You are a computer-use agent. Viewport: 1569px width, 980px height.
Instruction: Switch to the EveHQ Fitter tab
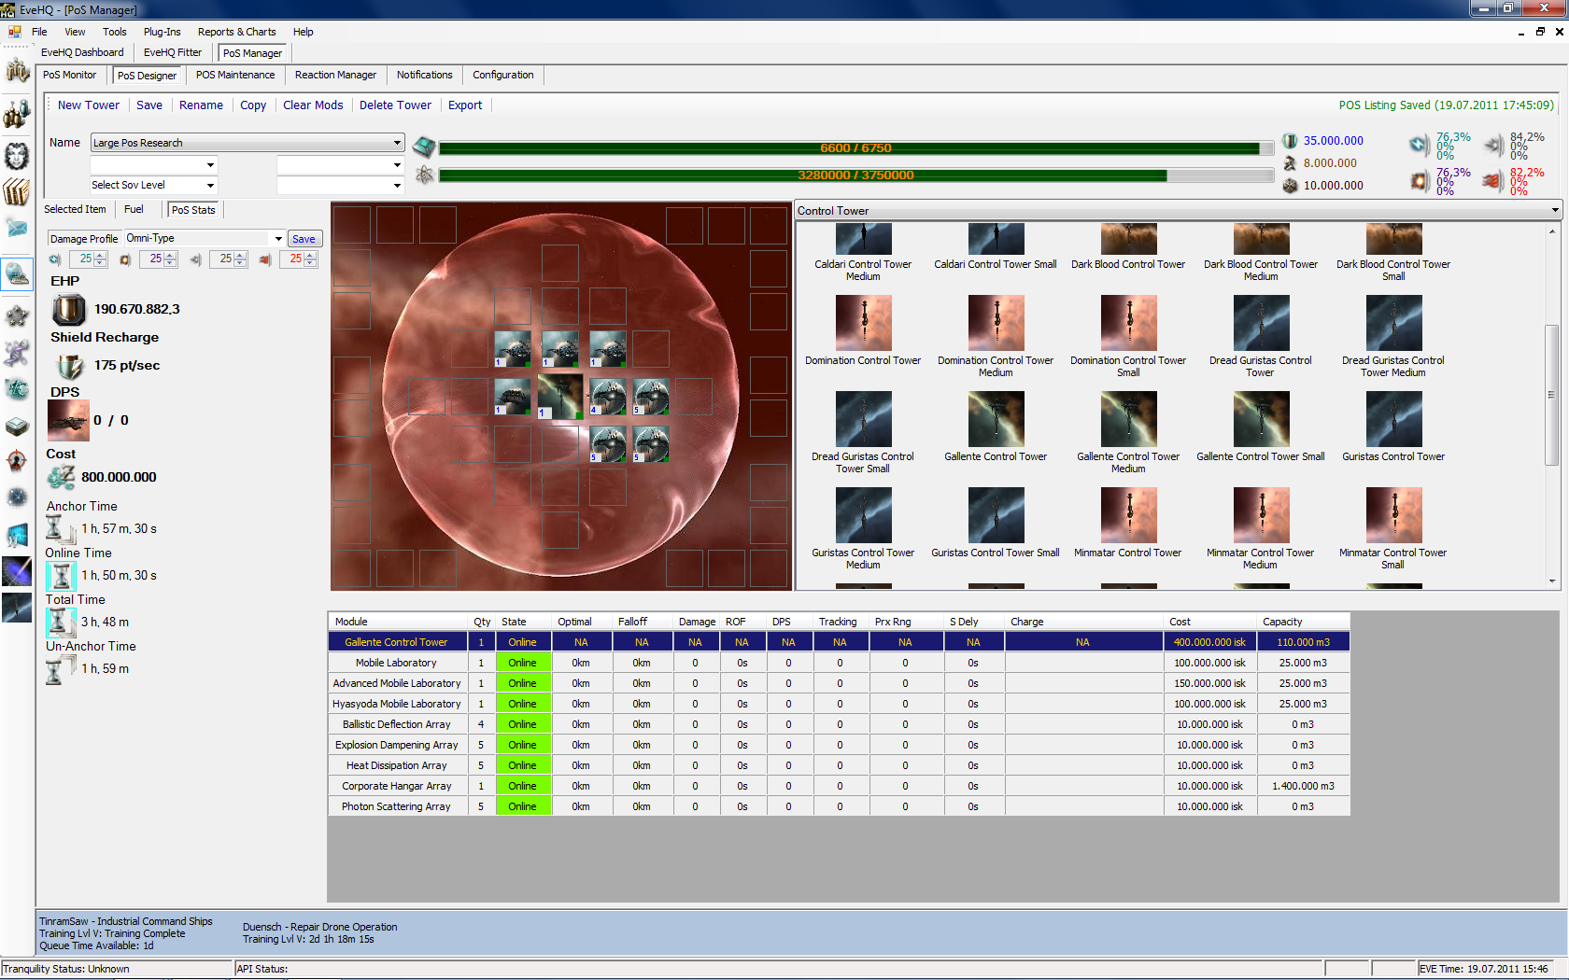[x=173, y=53]
